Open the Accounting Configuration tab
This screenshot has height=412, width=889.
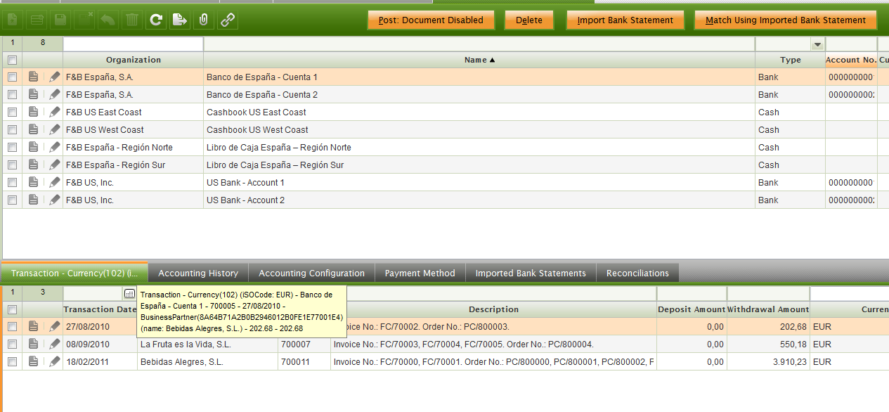pos(311,273)
